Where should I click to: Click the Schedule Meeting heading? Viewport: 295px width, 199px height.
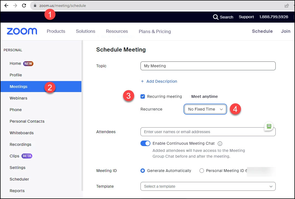point(121,50)
